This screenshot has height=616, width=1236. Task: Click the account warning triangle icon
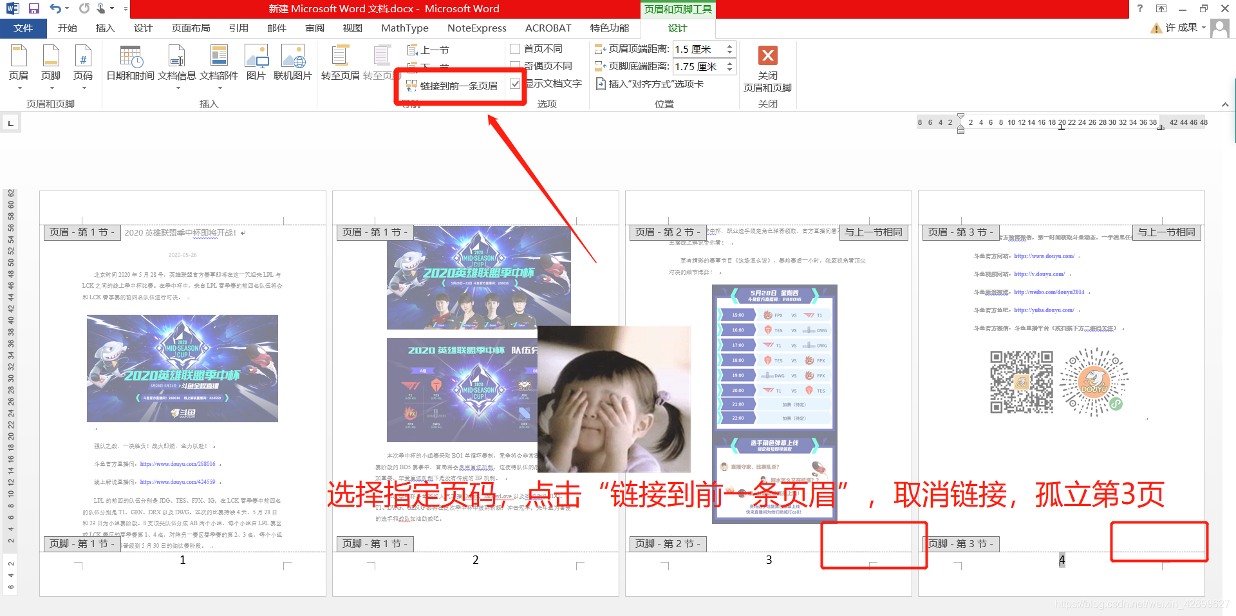tap(1156, 28)
